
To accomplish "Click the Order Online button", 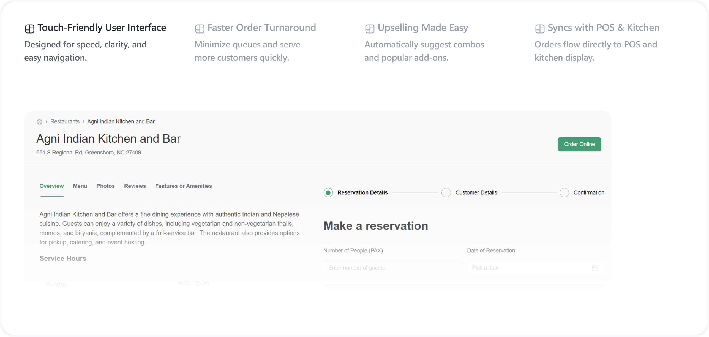I will 579,144.
